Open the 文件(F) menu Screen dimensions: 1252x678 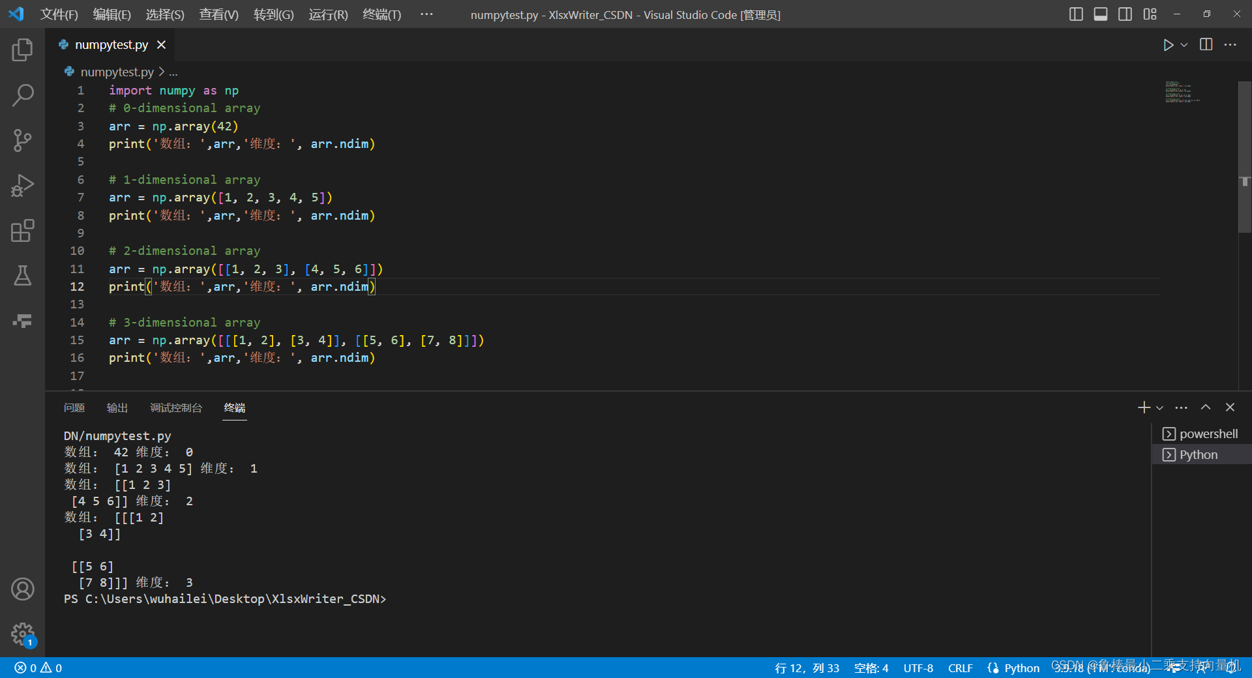click(59, 14)
